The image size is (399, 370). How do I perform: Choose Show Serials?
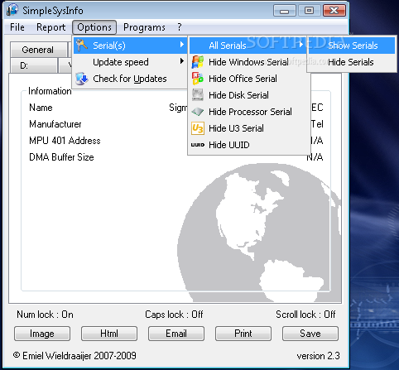click(352, 46)
